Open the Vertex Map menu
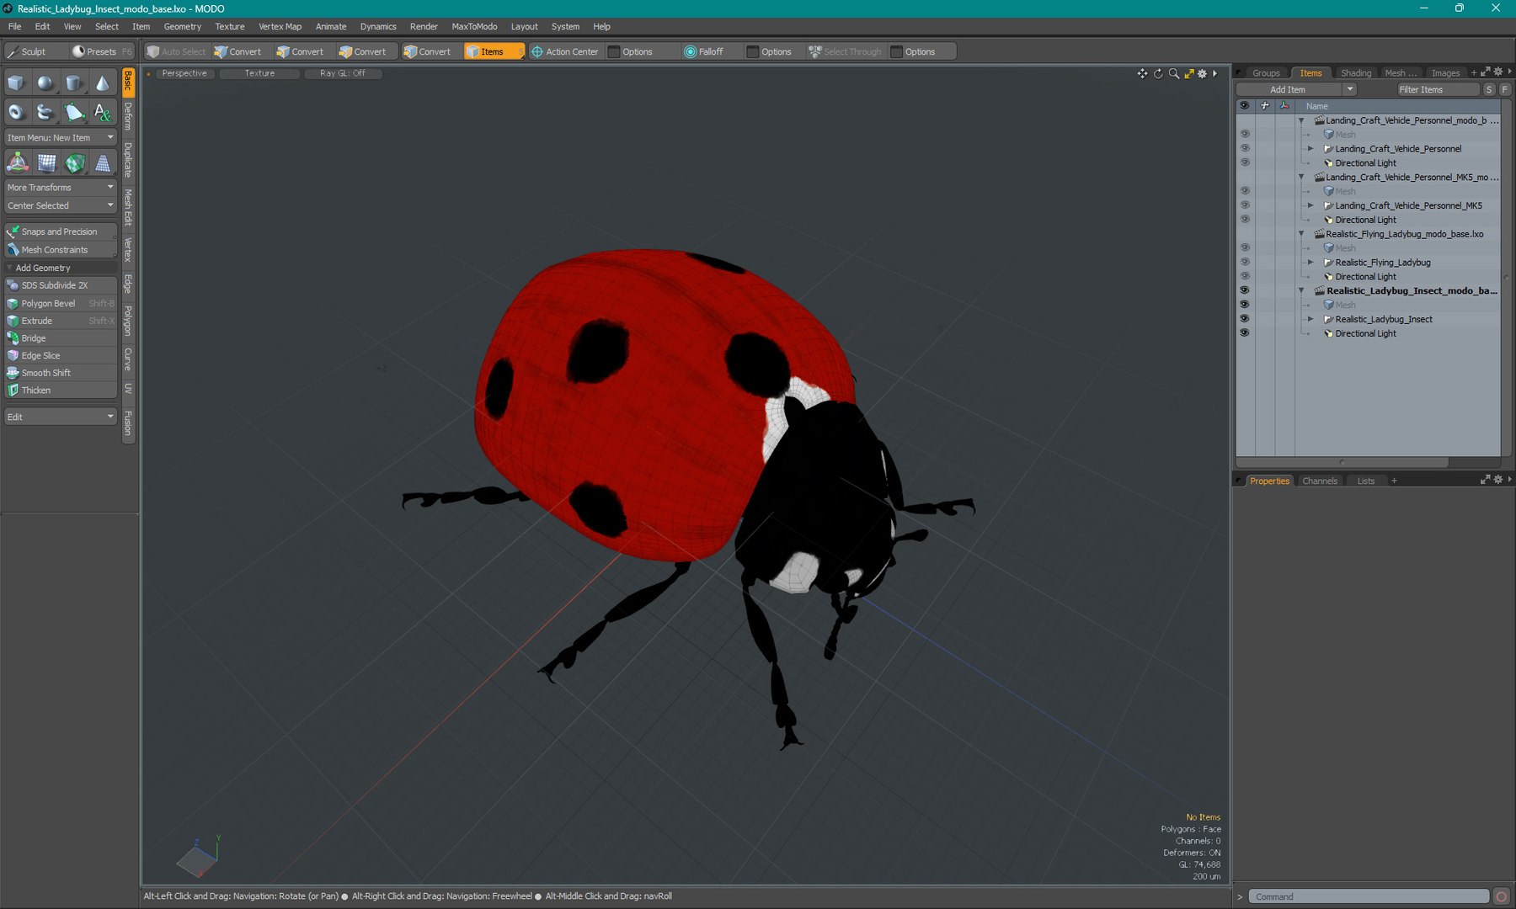This screenshot has height=909, width=1516. (280, 27)
